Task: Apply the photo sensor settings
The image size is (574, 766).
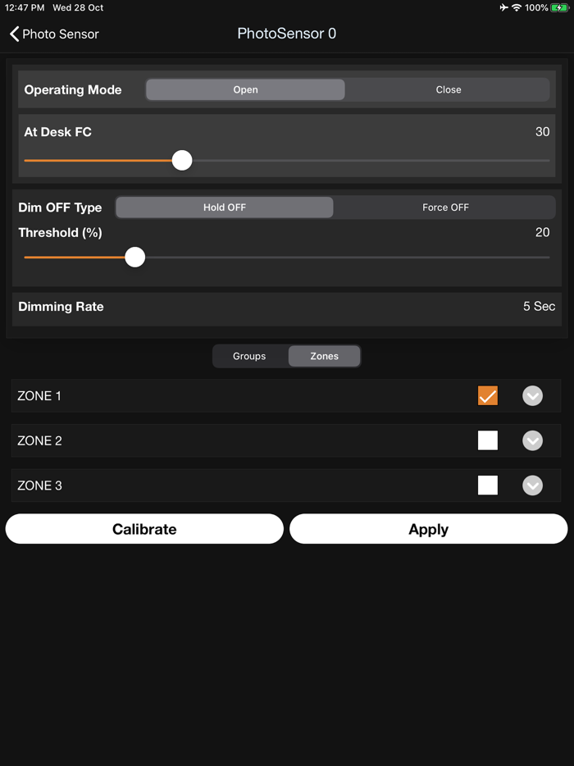Action: 428,529
